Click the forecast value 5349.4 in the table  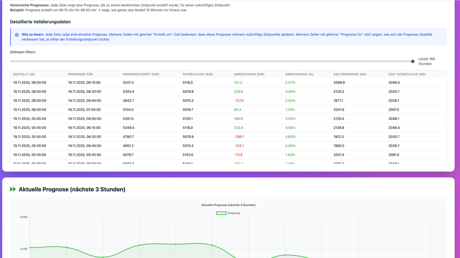[128, 128]
